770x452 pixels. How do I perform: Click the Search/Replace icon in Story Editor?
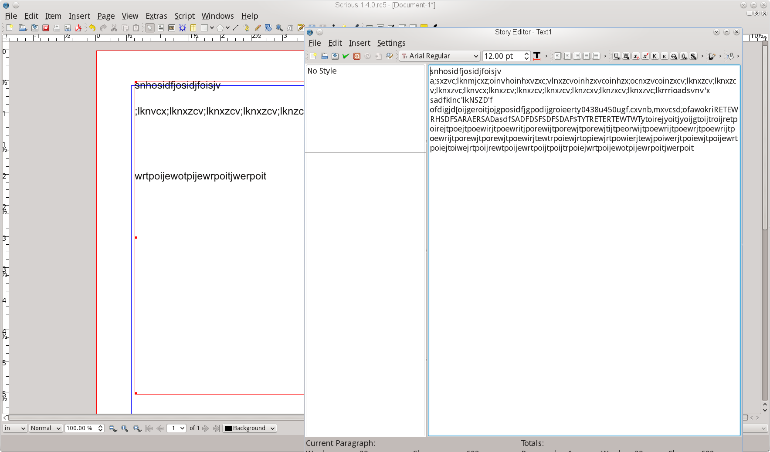click(x=390, y=56)
